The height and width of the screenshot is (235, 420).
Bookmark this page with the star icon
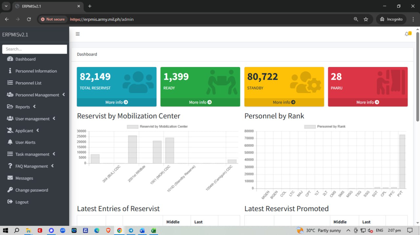click(x=366, y=19)
